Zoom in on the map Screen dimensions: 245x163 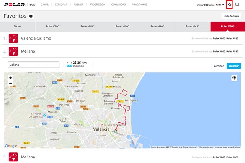tap(10, 78)
